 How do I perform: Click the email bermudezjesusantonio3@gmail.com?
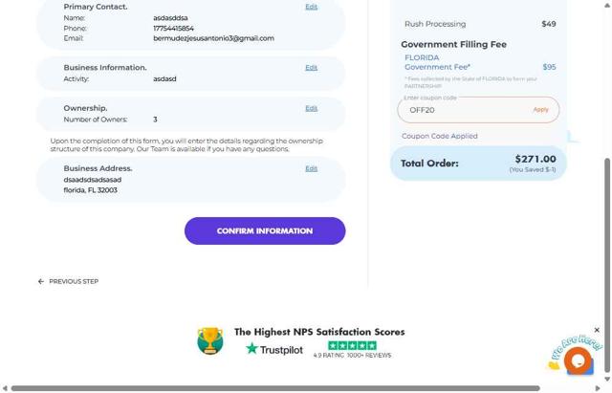click(213, 38)
